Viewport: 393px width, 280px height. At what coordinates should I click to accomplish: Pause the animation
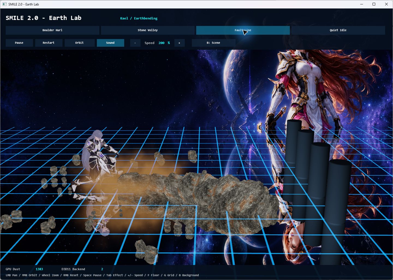click(19, 43)
